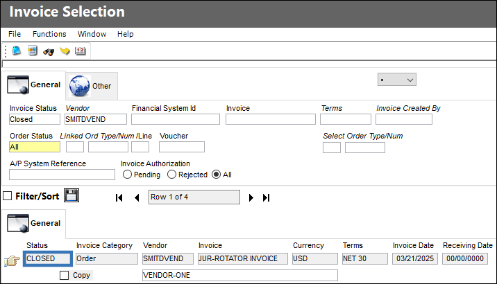Viewport: 497px width, 284px height.
Task: Go to next row arrow
Action: tap(251, 197)
